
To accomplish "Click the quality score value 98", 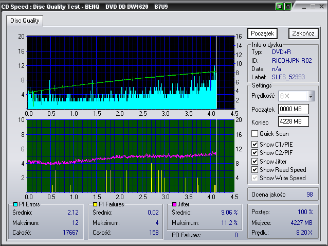I will 309,195.
